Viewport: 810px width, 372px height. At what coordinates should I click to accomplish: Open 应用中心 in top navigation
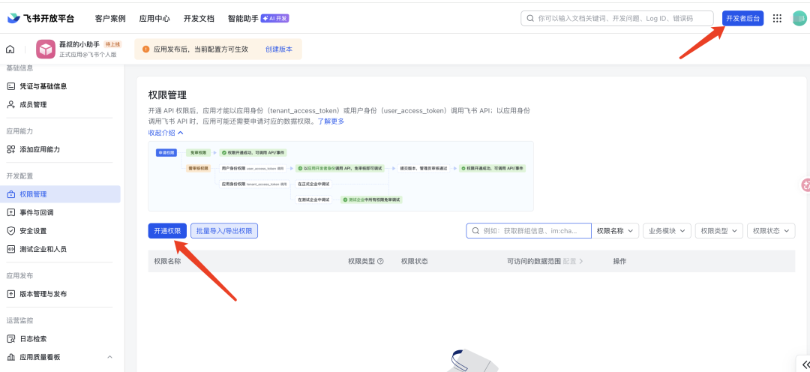pyautogui.click(x=154, y=18)
